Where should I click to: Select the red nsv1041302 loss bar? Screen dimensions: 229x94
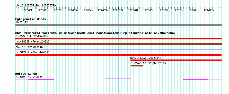(176, 60)
